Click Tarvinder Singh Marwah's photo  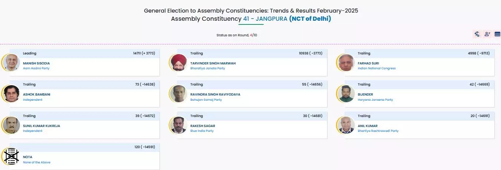(179, 63)
